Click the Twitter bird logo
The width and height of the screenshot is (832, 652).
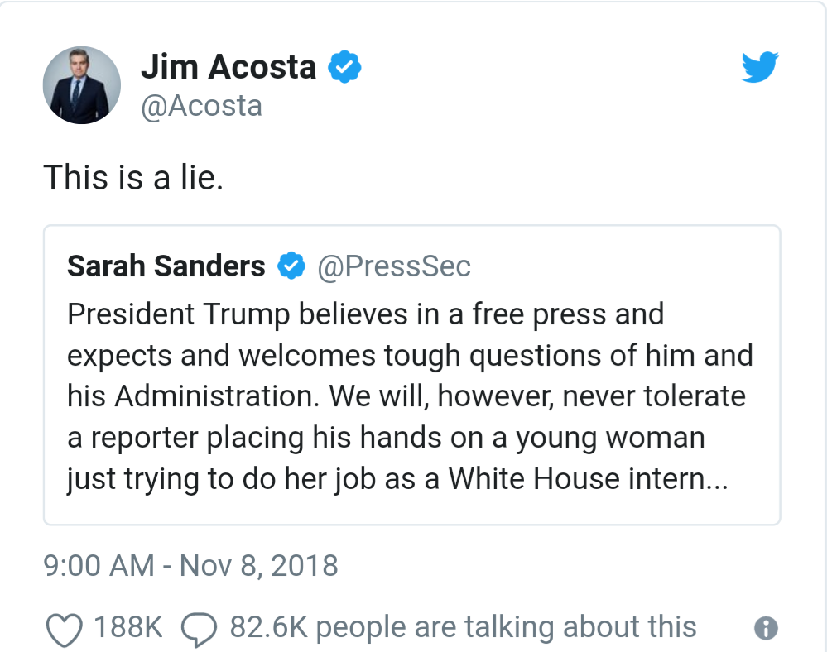(x=760, y=67)
